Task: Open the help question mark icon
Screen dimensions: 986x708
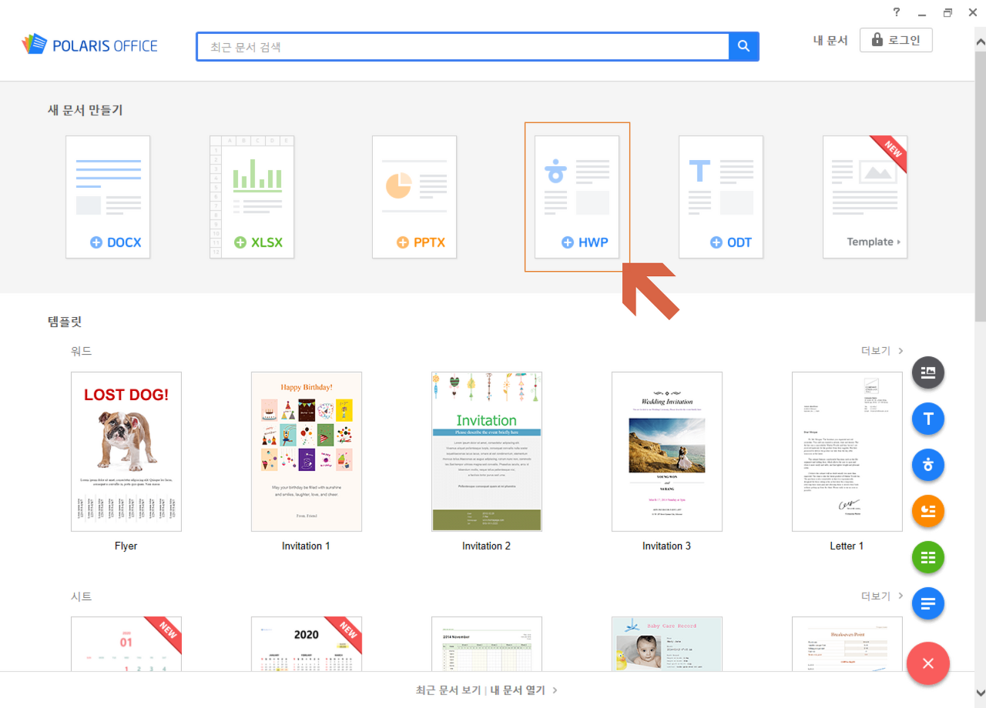Action: 897,12
